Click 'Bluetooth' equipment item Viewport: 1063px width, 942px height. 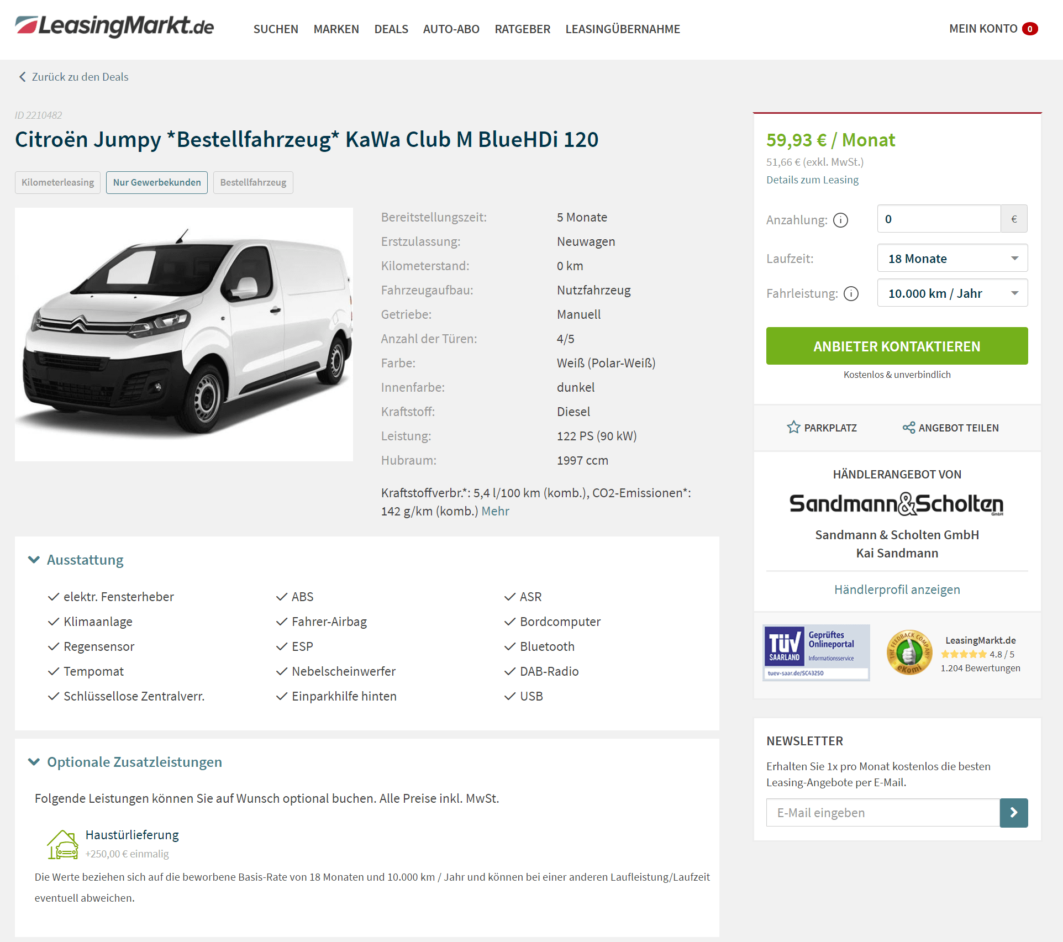pos(547,646)
